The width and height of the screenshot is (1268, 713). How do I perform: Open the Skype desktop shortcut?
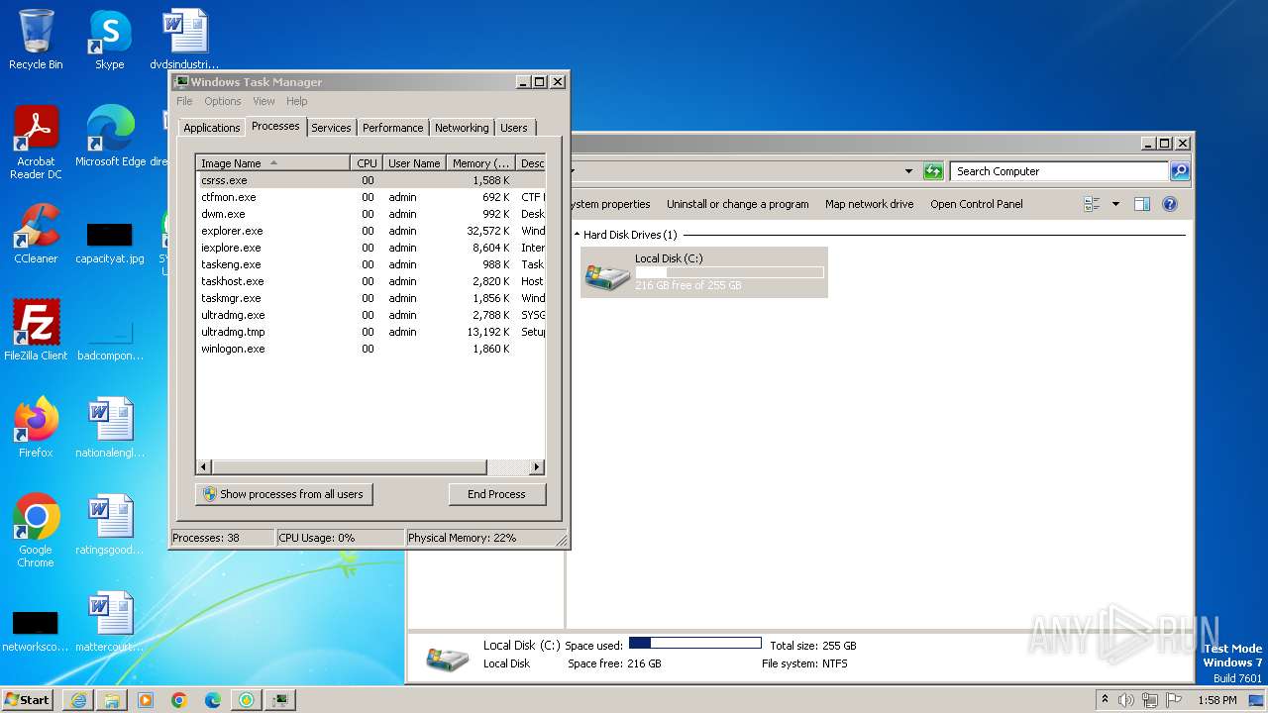coord(109,40)
